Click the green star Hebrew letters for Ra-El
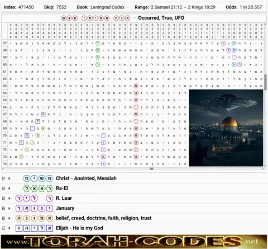 [38, 189]
